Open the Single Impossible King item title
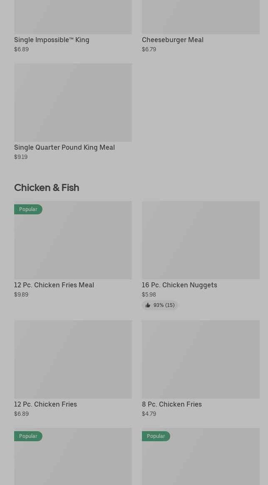 click(x=52, y=40)
